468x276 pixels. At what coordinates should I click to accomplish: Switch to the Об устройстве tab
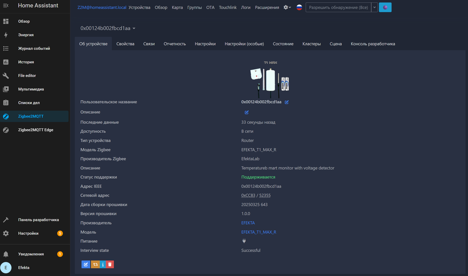tap(93, 44)
